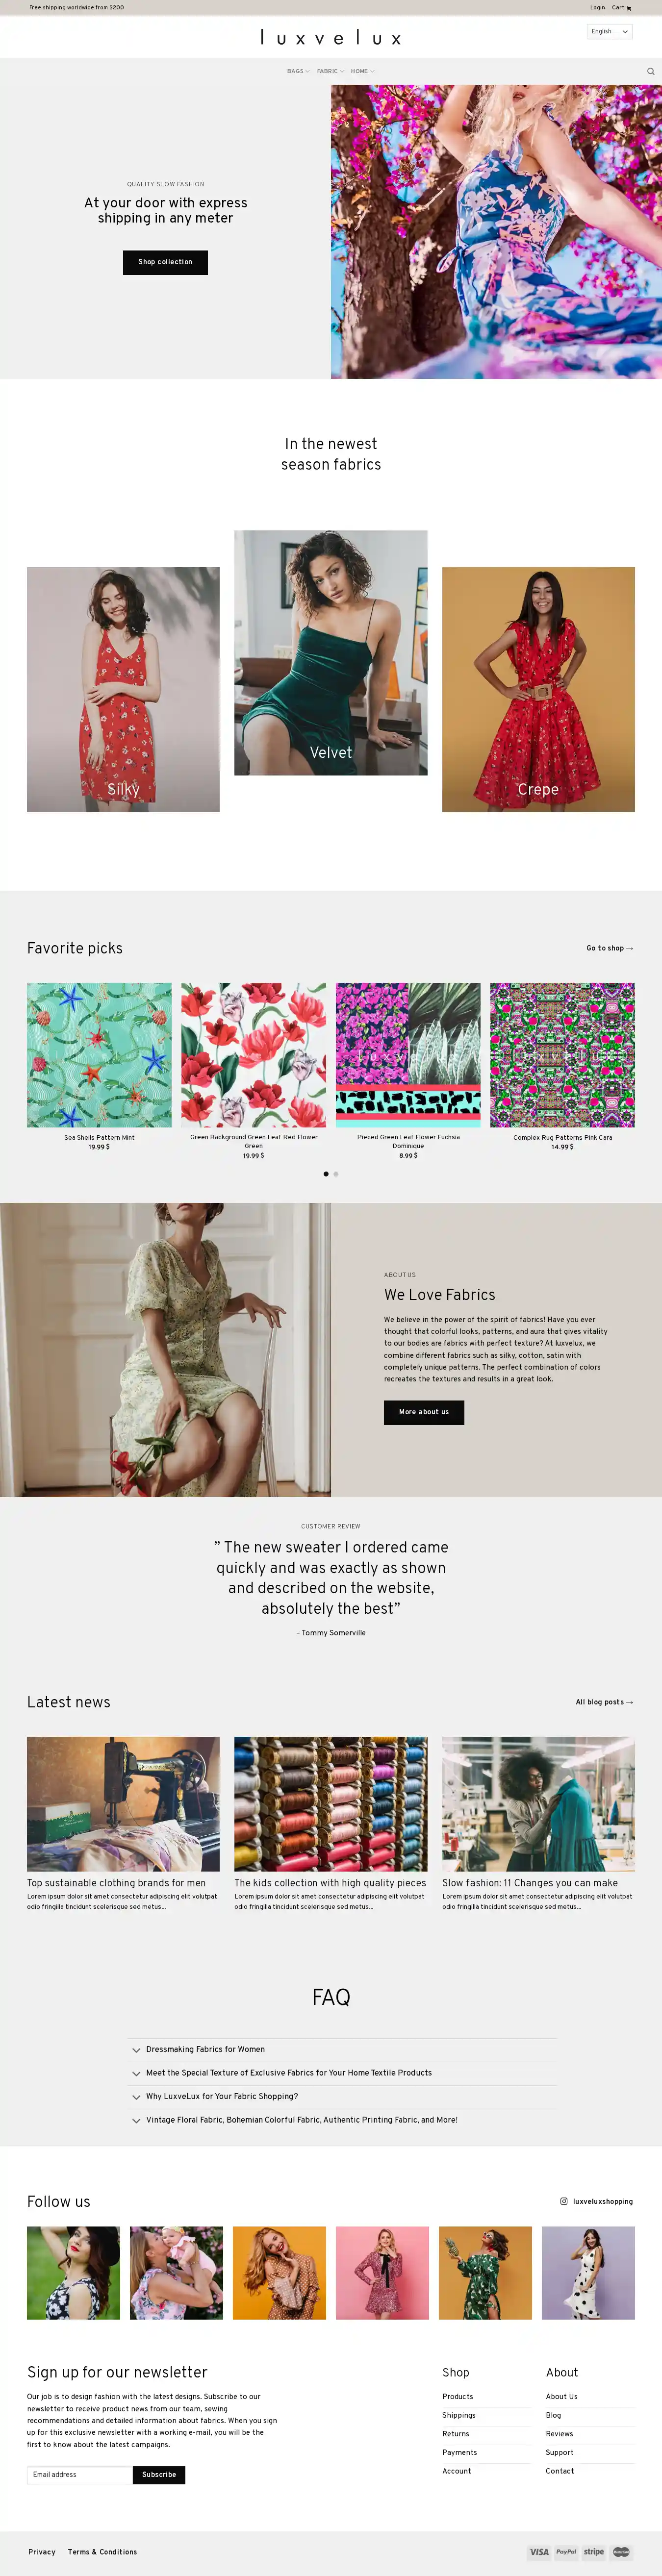Viewport: 662px width, 2576px height.
Task: Expand Why LuxveLux for Your Fabric Shopping
Action: tap(342, 2096)
